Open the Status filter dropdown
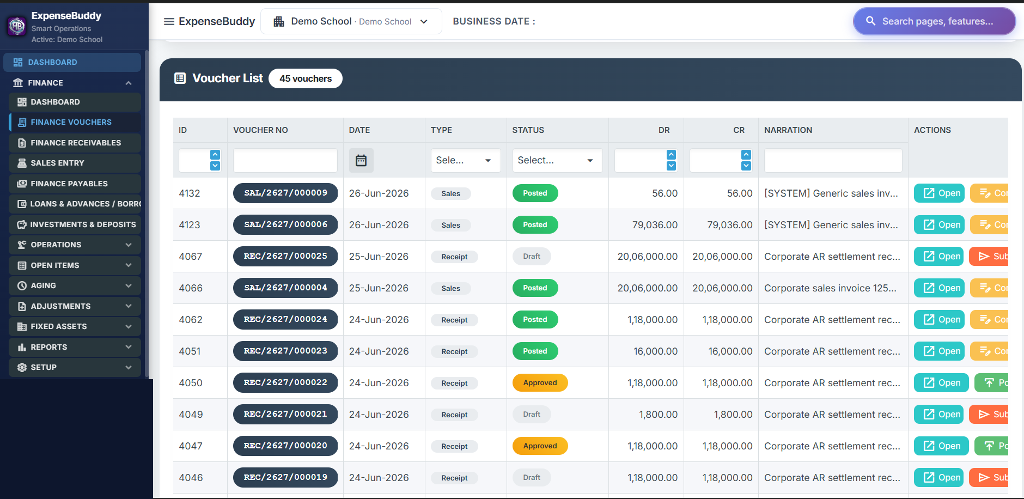 (557, 160)
